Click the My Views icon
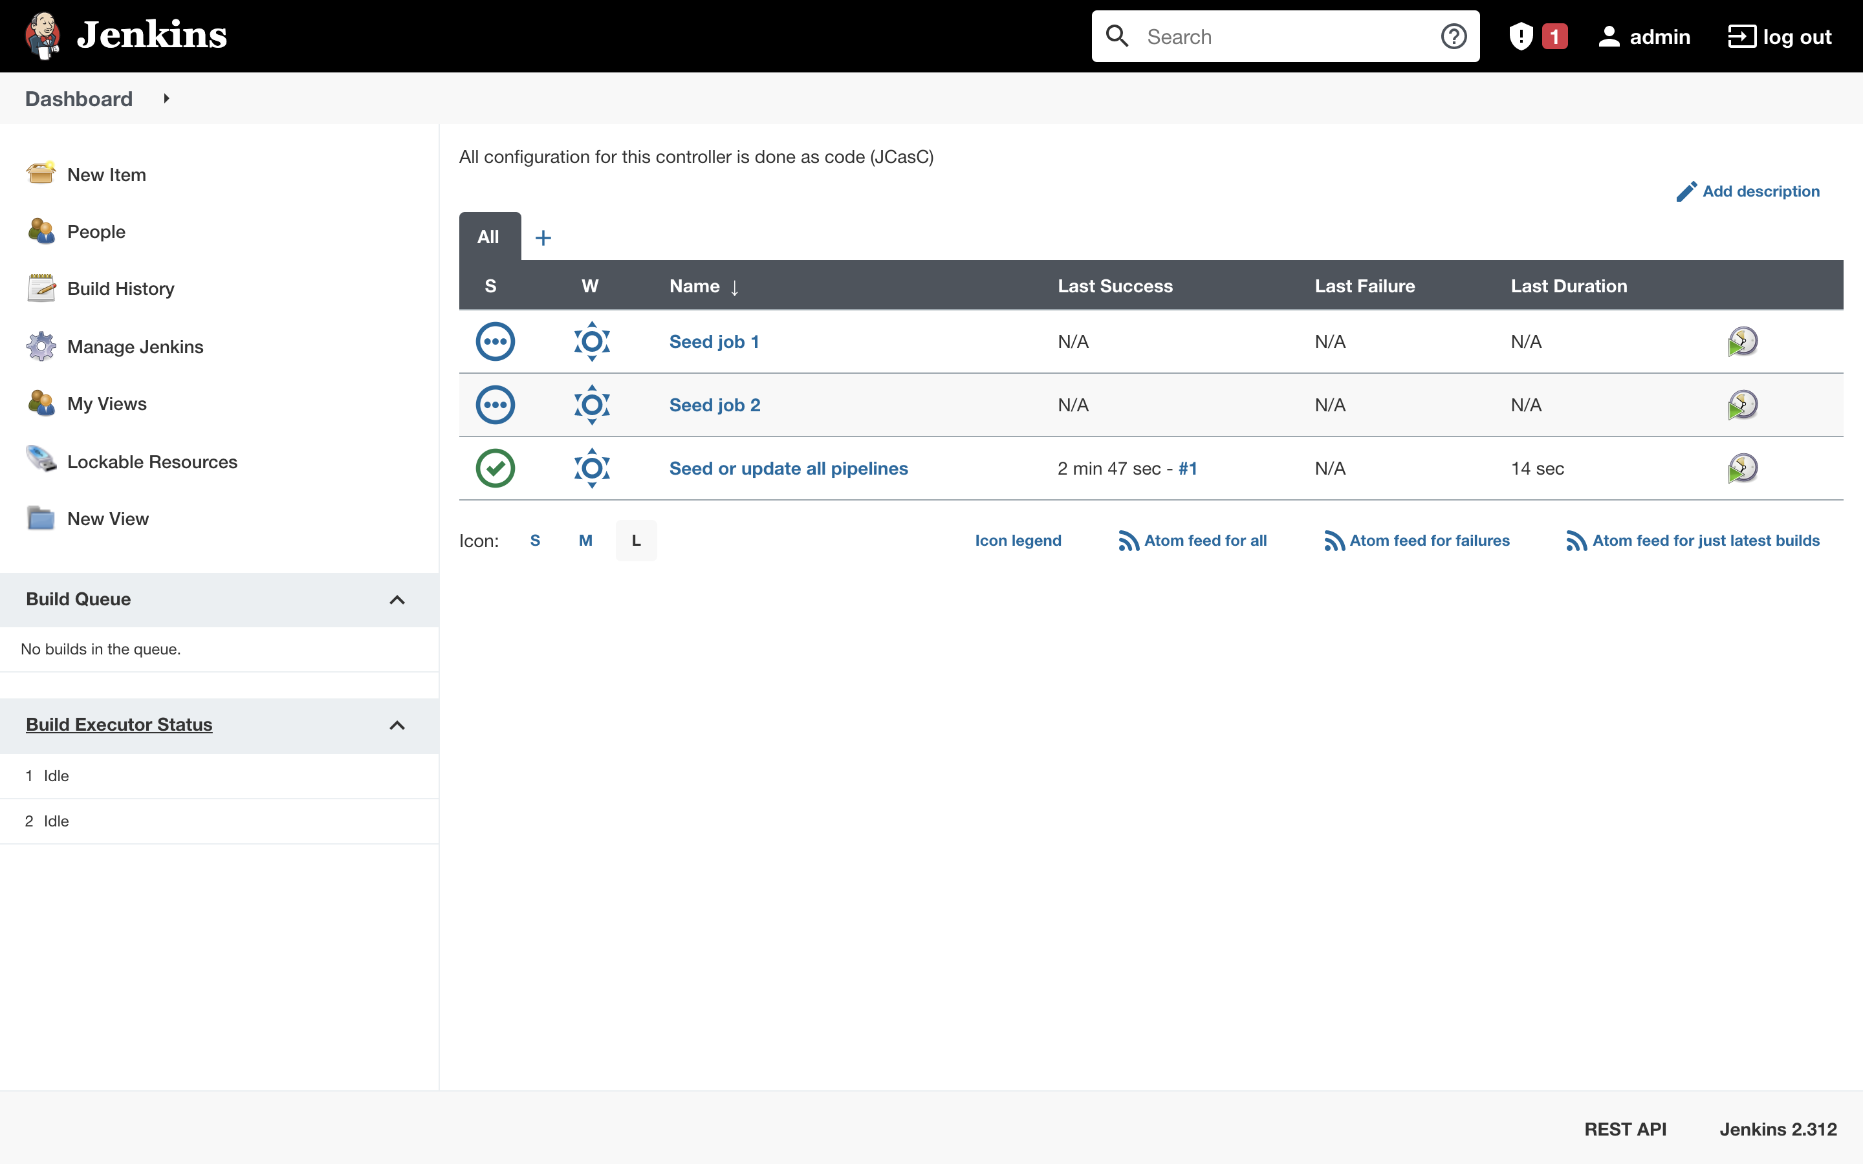 (x=41, y=403)
